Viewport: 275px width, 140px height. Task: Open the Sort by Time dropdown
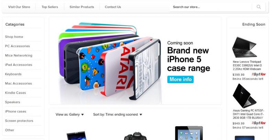118,115
